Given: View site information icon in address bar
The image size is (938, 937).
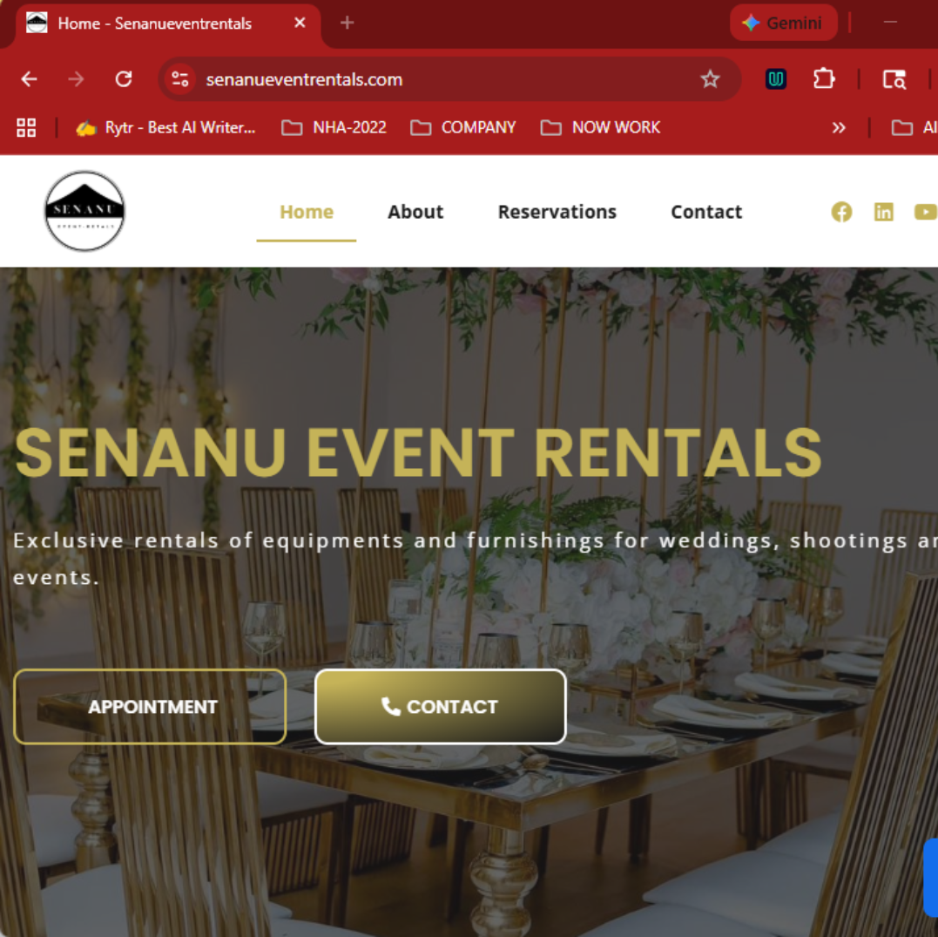Looking at the screenshot, I should tap(180, 79).
